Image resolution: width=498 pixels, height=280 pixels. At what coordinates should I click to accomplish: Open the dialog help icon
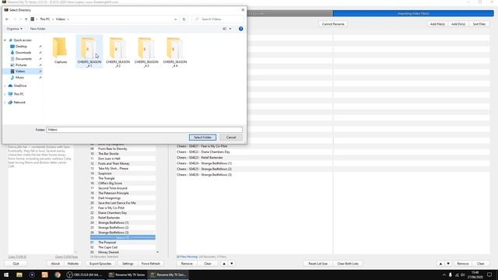click(x=240, y=29)
